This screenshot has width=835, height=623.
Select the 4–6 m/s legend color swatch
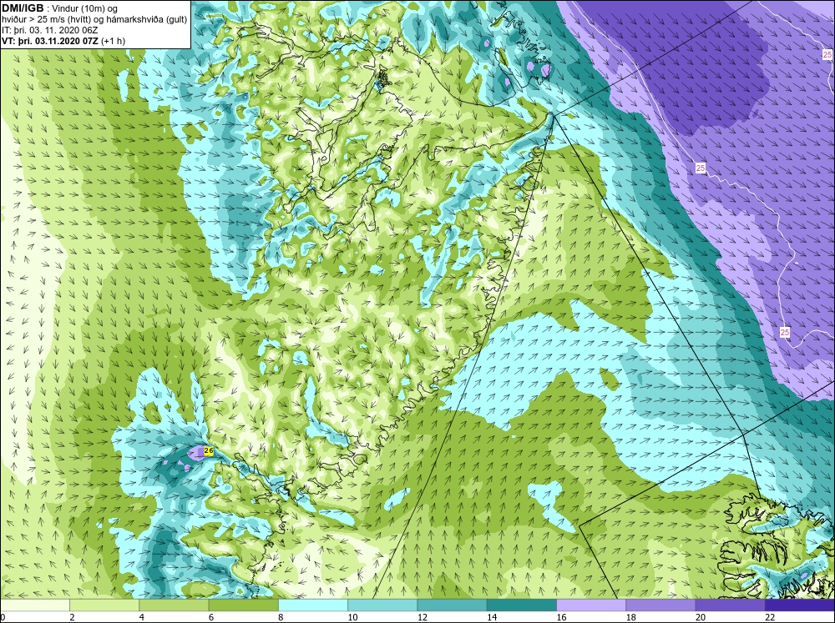point(174,605)
